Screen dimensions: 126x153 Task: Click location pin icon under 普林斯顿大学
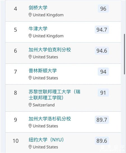tap(30, 78)
